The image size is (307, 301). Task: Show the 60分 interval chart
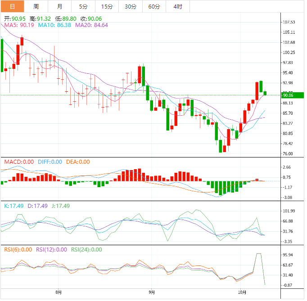(x=154, y=6)
